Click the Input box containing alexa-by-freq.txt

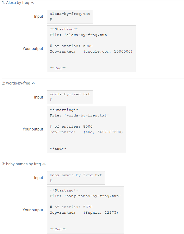tap(70, 17)
